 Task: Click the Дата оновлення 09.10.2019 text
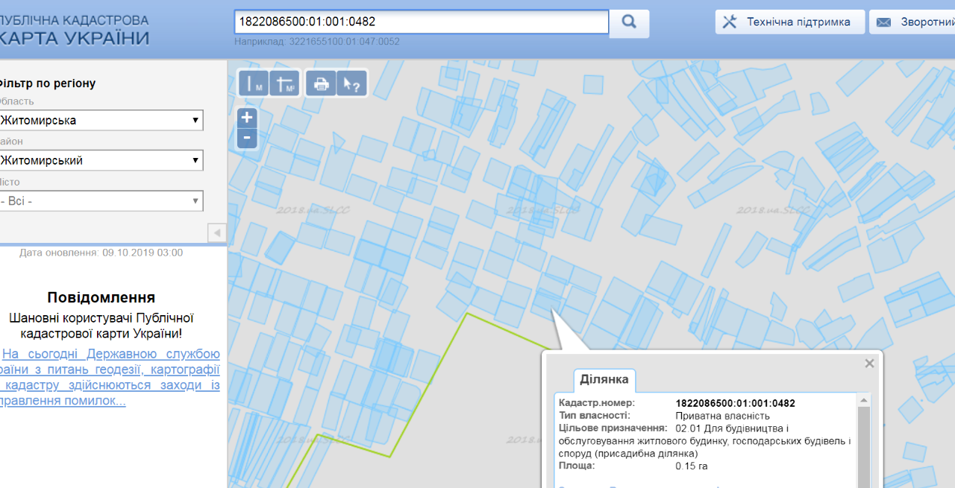(101, 253)
